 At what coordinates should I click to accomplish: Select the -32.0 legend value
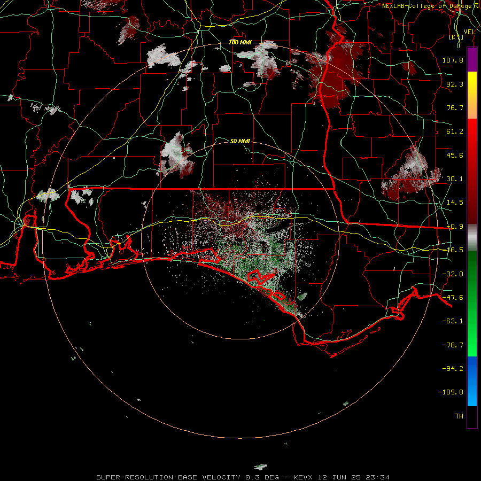[453, 274]
